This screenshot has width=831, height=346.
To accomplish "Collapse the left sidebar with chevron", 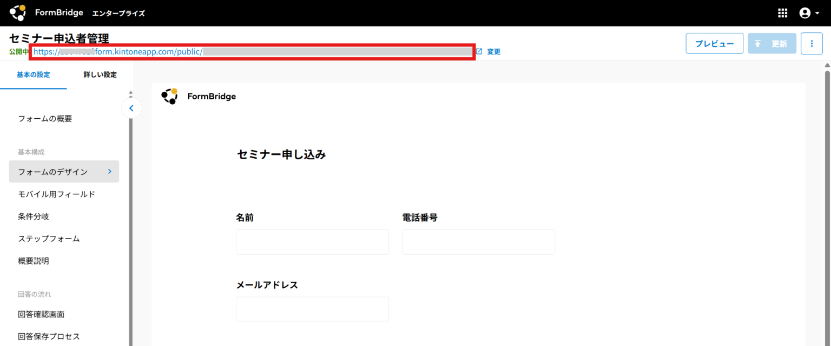I will (131, 108).
